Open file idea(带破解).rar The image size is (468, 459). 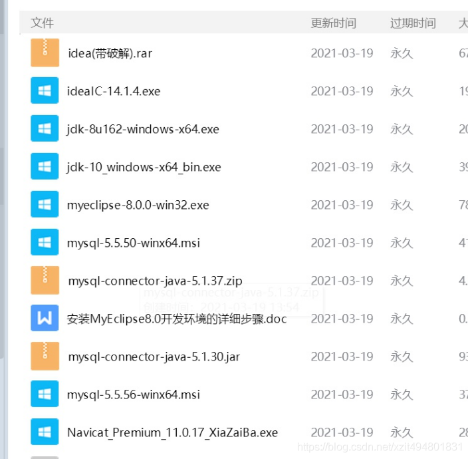[x=110, y=53]
